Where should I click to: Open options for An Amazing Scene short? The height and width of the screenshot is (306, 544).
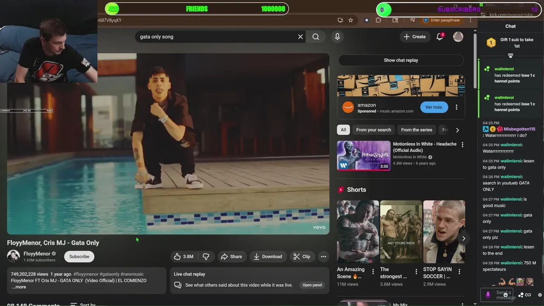pyautogui.click(x=373, y=272)
